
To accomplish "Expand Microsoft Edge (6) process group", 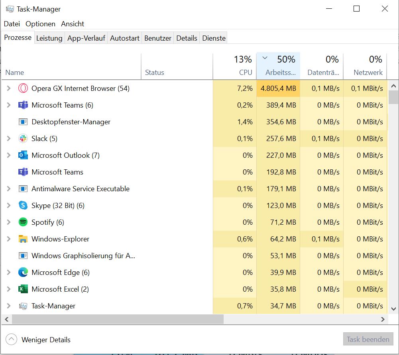I will coord(9,273).
